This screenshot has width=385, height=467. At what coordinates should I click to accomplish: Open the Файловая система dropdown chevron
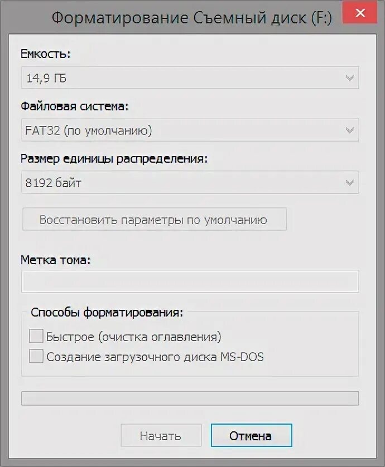pyautogui.click(x=349, y=130)
